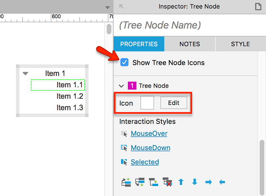Image resolution: width=266 pixels, height=196 pixels.
Task: Select Item 1 in the tree widget
Action: pyautogui.click(x=55, y=74)
